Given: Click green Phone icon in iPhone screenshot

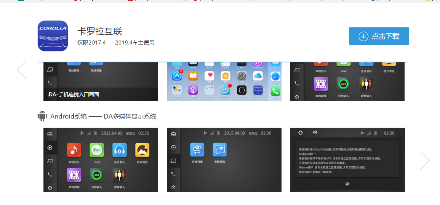Looking at the screenshot, I should pos(276,90).
